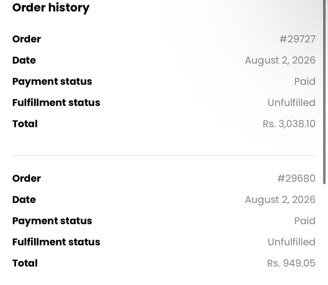Click the Order history heading
This screenshot has width=328, height=285.
click(x=51, y=8)
